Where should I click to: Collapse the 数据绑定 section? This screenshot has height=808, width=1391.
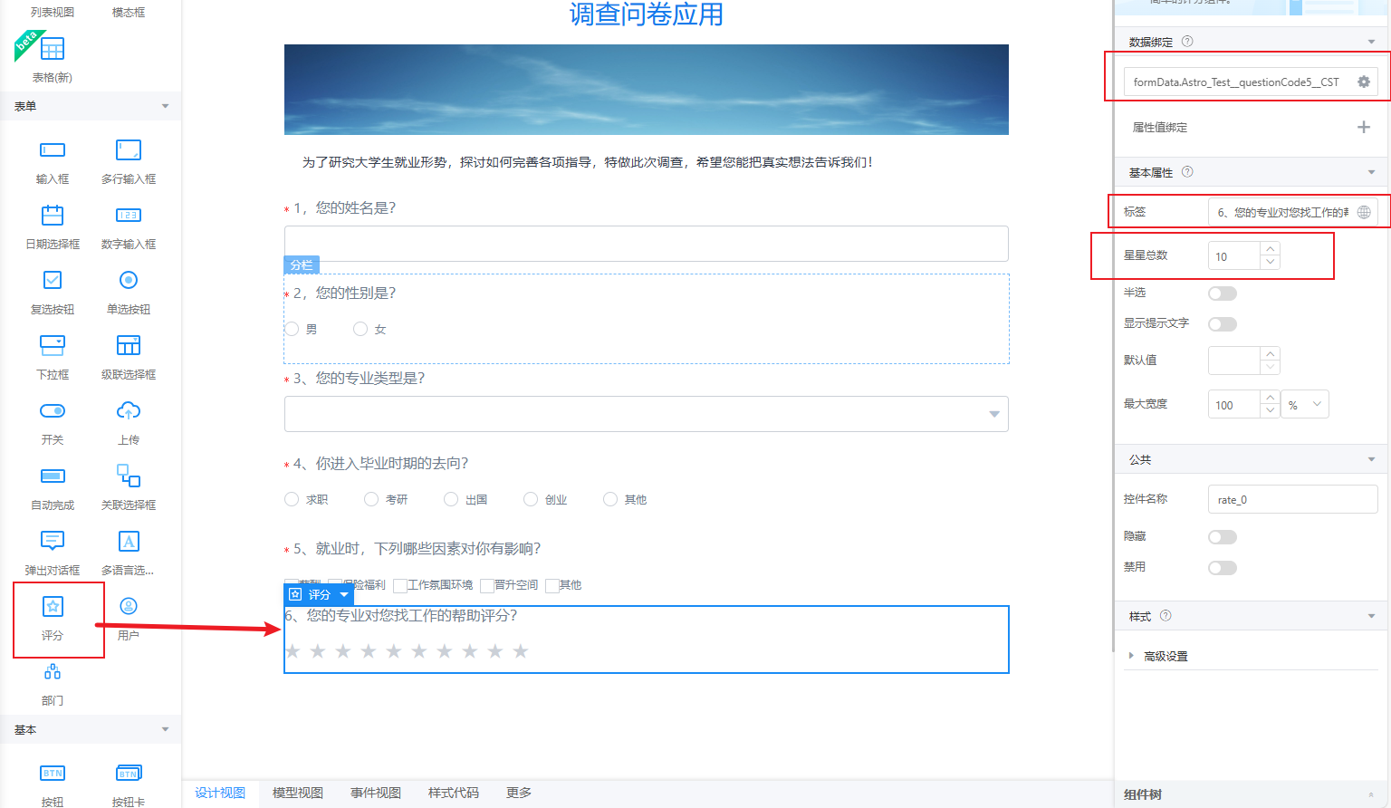tap(1371, 42)
